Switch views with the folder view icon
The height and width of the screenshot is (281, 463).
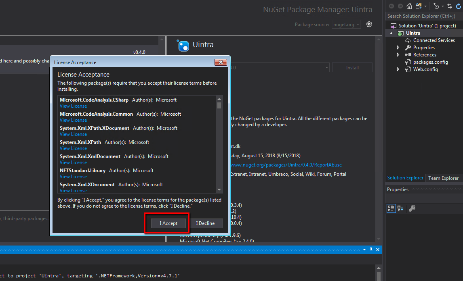[419, 6]
